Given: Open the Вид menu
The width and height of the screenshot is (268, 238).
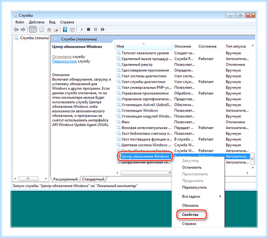Looking at the screenshot, I should pos(52,22).
